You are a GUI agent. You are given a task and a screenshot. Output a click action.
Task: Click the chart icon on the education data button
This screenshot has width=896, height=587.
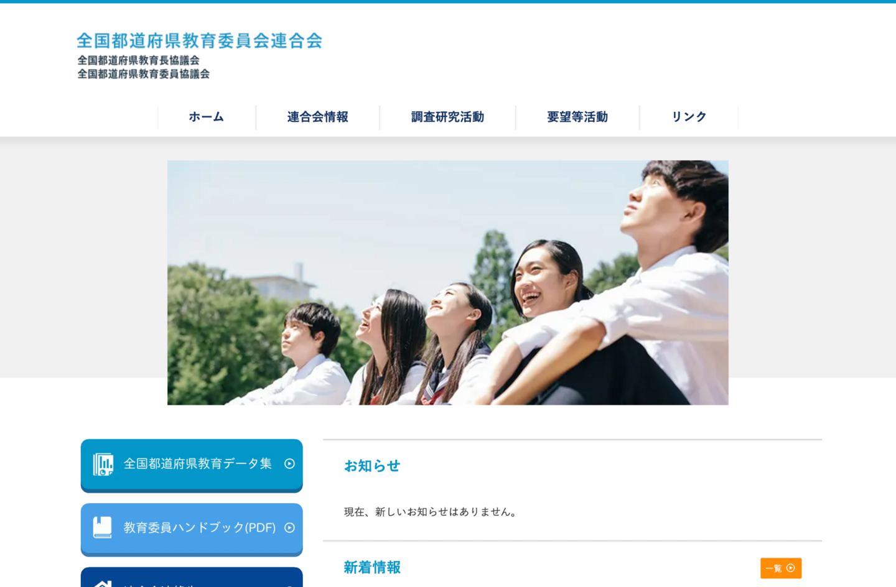pos(103,464)
